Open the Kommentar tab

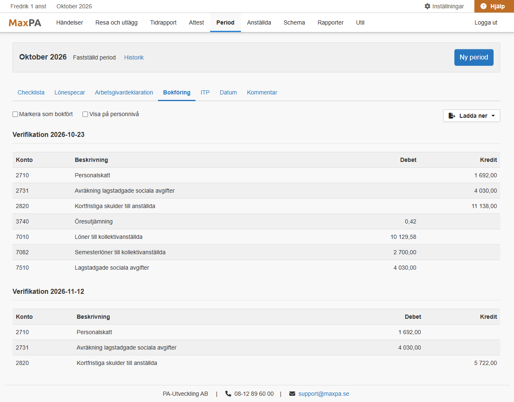coord(262,92)
